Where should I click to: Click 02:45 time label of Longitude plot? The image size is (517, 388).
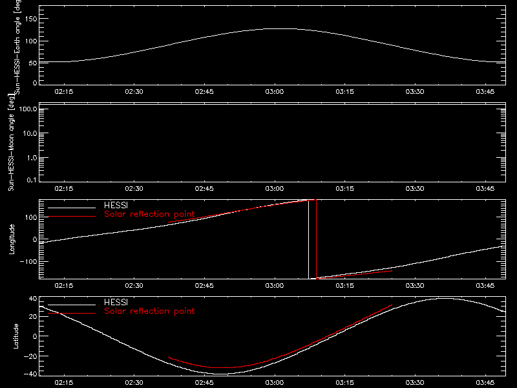204,286
